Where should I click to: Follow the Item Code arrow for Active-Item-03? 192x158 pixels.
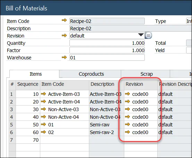43,94
